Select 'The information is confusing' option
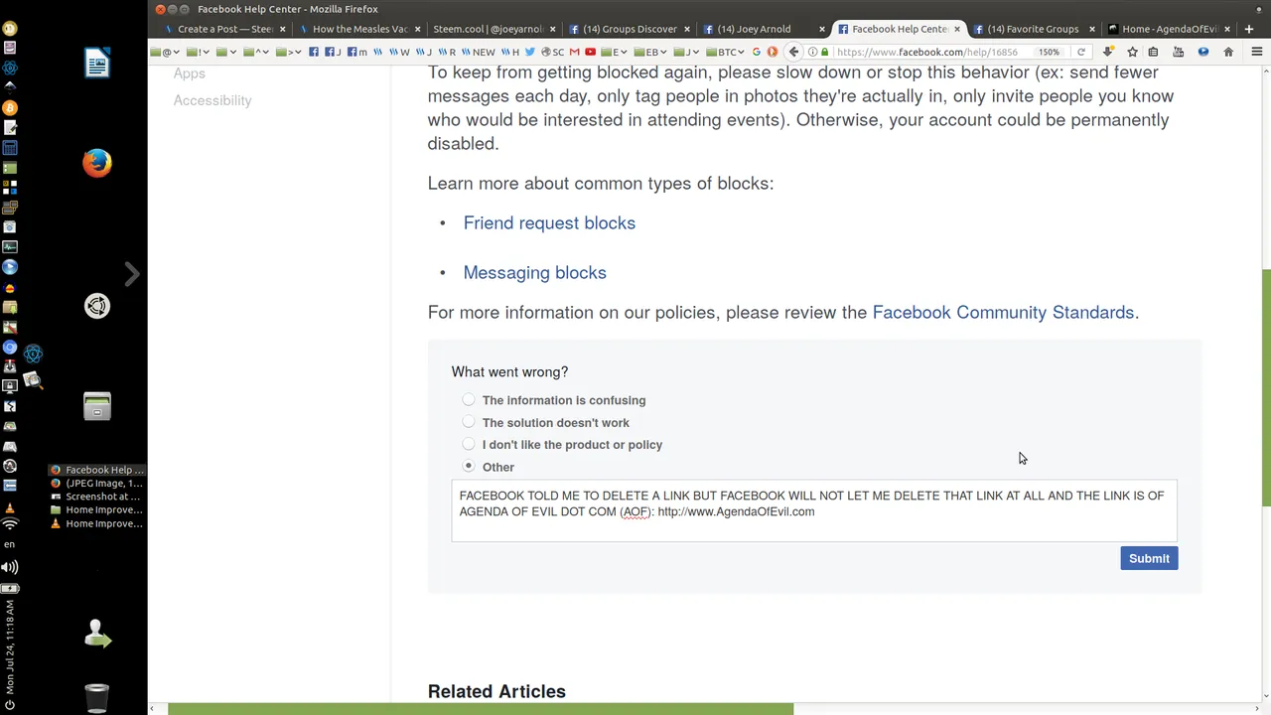Image resolution: width=1271 pixels, height=715 pixels. tap(469, 400)
